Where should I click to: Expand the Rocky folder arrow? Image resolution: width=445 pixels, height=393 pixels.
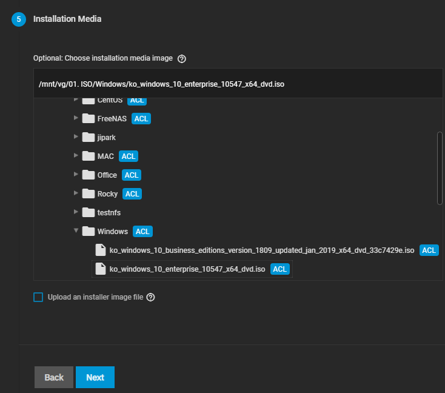(x=76, y=193)
